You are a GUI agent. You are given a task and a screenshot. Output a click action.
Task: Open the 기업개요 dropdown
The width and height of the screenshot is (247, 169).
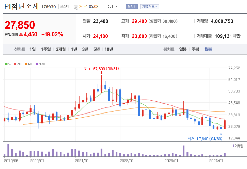tap(149, 7)
